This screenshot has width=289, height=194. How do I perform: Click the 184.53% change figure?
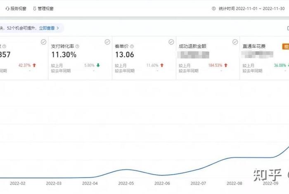pyautogui.click(x=215, y=65)
